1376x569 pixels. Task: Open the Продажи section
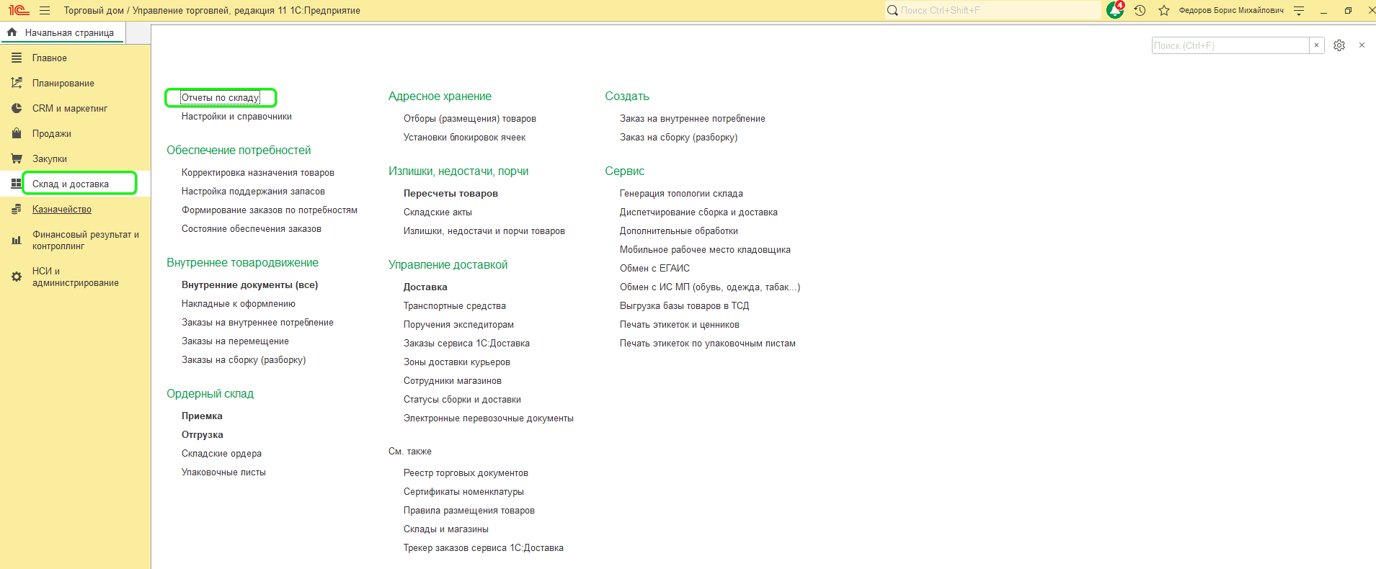tap(51, 133)
